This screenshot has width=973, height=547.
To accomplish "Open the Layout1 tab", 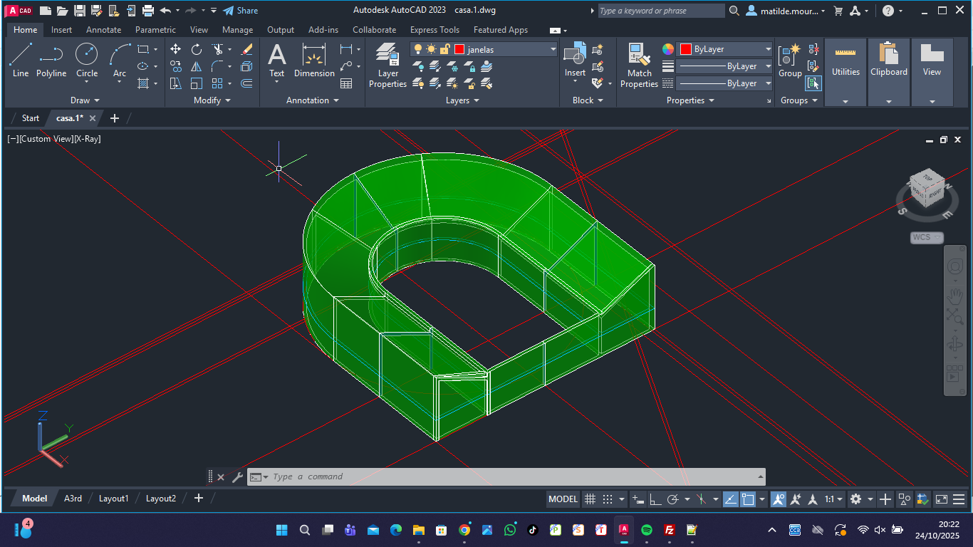I will tap(113, 499).
